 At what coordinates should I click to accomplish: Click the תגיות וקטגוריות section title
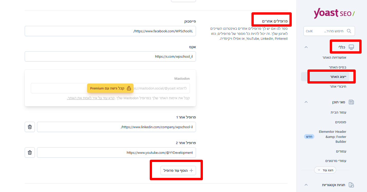[334, 185]
